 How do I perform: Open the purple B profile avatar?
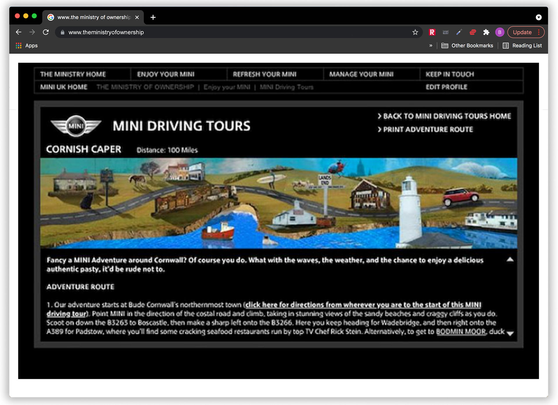pyautogui.click(x=500, y=32)
